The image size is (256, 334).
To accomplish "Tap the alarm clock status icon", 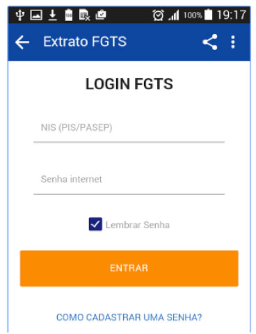I will pos(158,15).
